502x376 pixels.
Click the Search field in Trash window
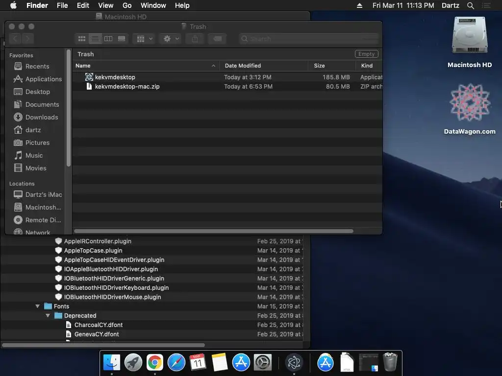pyautogui.click(x=309, y=39)
